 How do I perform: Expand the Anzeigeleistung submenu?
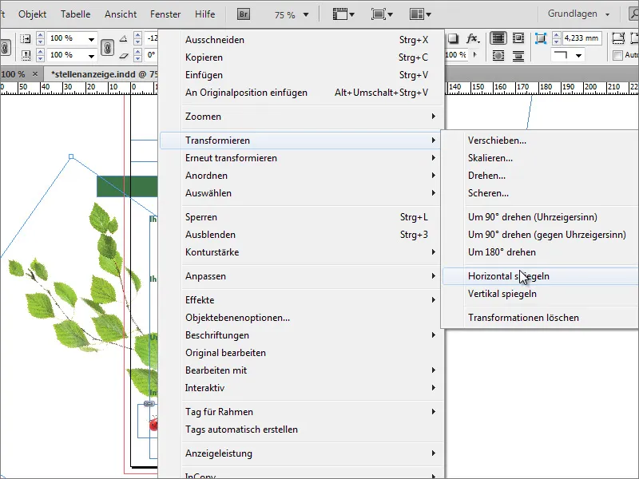301,453
